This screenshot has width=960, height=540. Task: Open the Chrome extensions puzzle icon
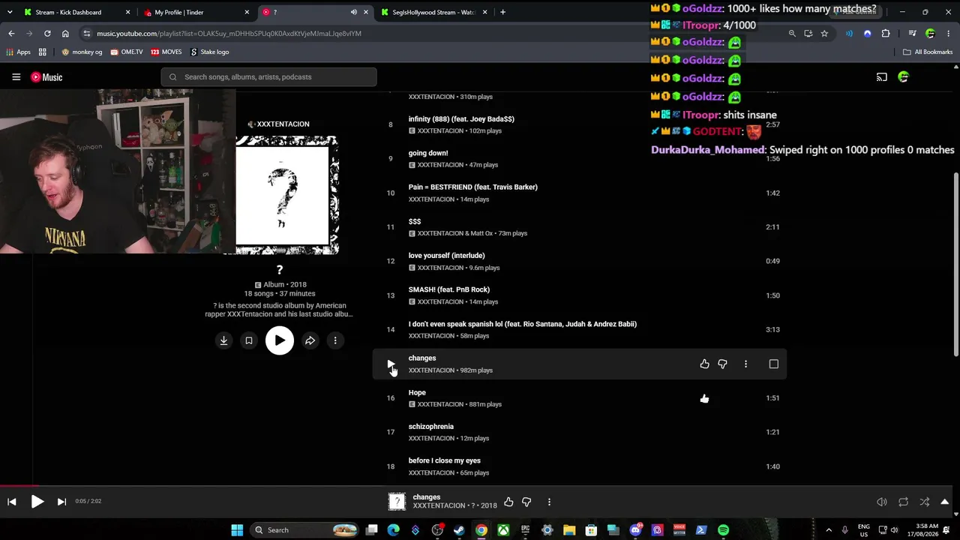click(x=886, y=33)
